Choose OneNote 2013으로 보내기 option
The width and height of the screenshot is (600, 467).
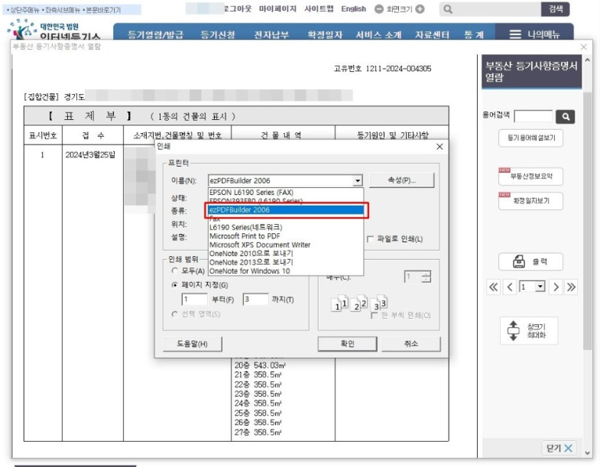[285, 262]
